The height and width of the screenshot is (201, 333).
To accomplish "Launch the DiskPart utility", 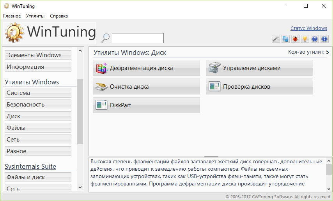I will tap(146, 105).
